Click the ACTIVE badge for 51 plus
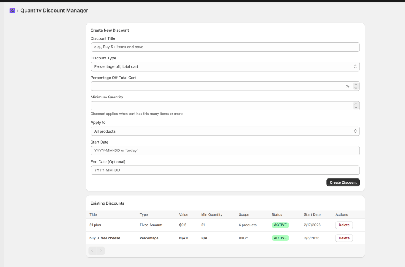 tap(280, 225)
